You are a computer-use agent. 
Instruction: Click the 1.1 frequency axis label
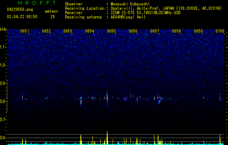pyautogui.click(x=3, y=47)
